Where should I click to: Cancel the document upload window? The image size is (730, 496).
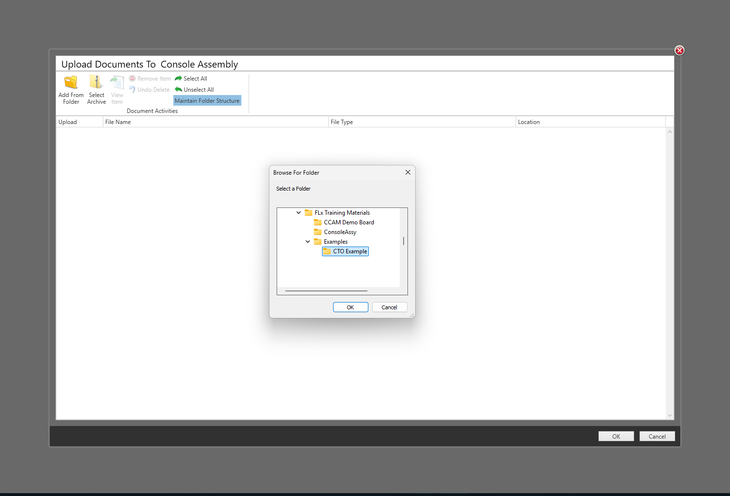[x=657, y=436]
